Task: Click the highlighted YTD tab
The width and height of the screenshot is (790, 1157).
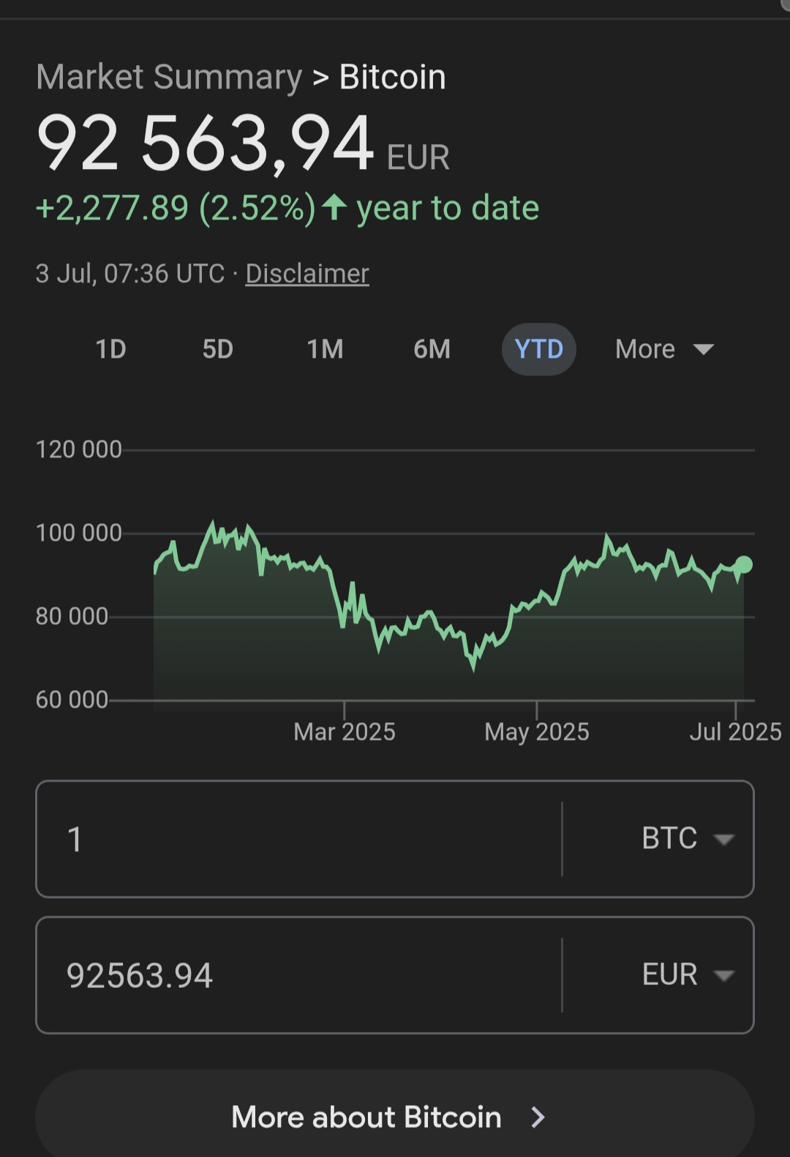Action: point(539,349)
